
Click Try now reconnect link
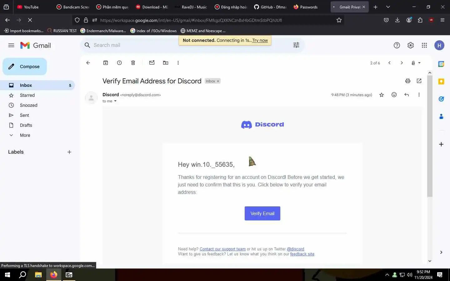260,40
